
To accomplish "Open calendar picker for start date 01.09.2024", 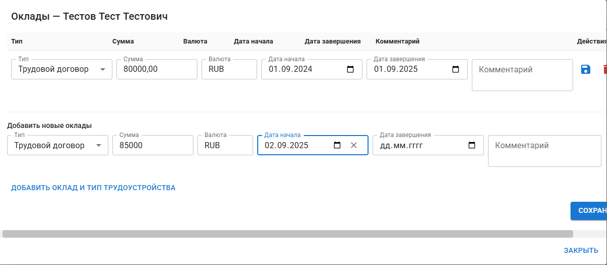I will coord(350,70).
